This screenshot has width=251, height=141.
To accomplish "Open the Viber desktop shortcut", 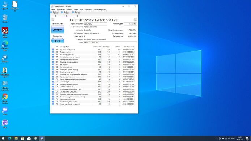I will 5,124.
